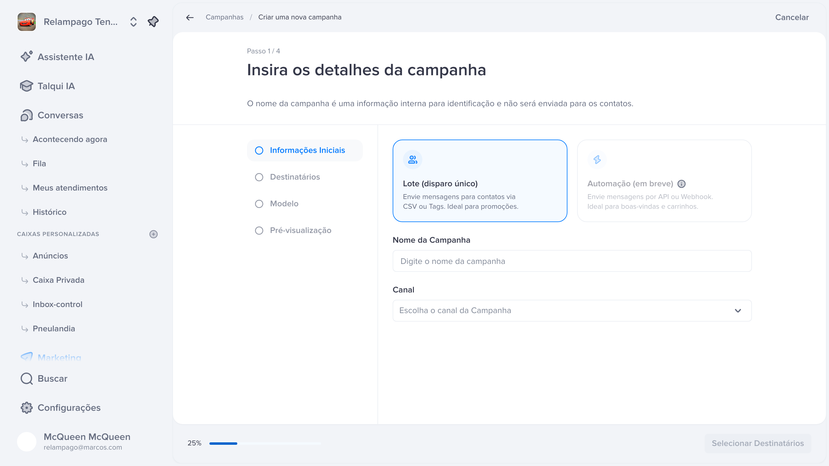This screenshot has height=466, width=829.
Task: Select the Destinatários step radio
Action: tap(259, 177)
